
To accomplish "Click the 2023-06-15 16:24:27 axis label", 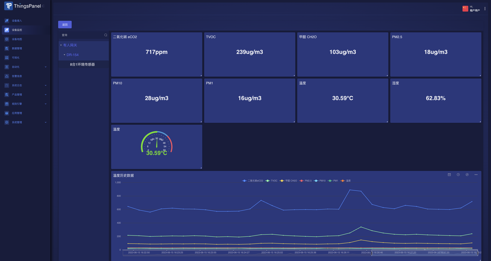I will click(x=239, y=252).
